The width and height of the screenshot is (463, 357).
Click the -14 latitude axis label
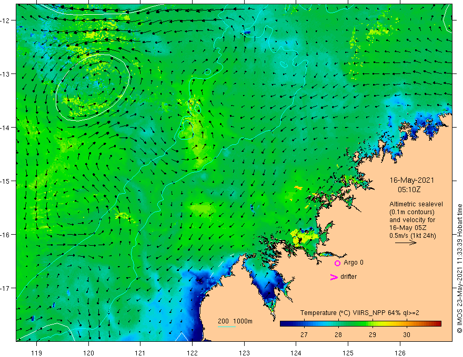5,128
